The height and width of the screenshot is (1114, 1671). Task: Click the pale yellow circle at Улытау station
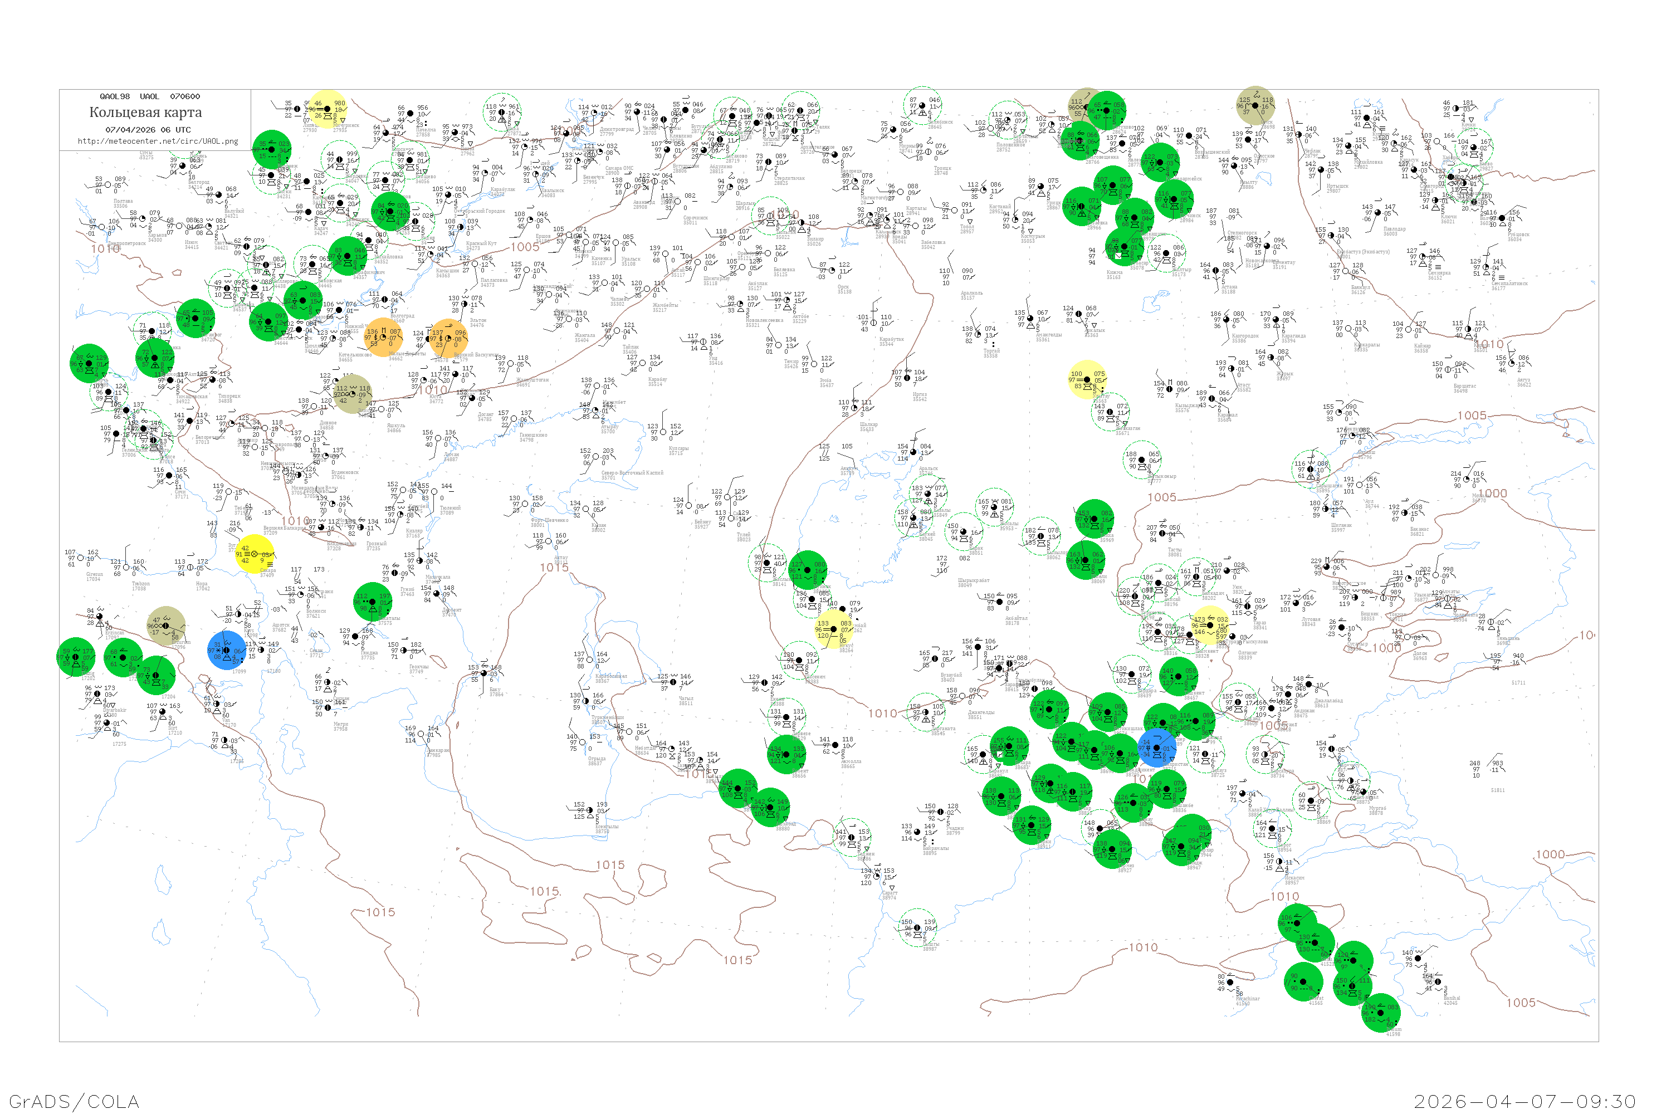tap(1087, 380)
